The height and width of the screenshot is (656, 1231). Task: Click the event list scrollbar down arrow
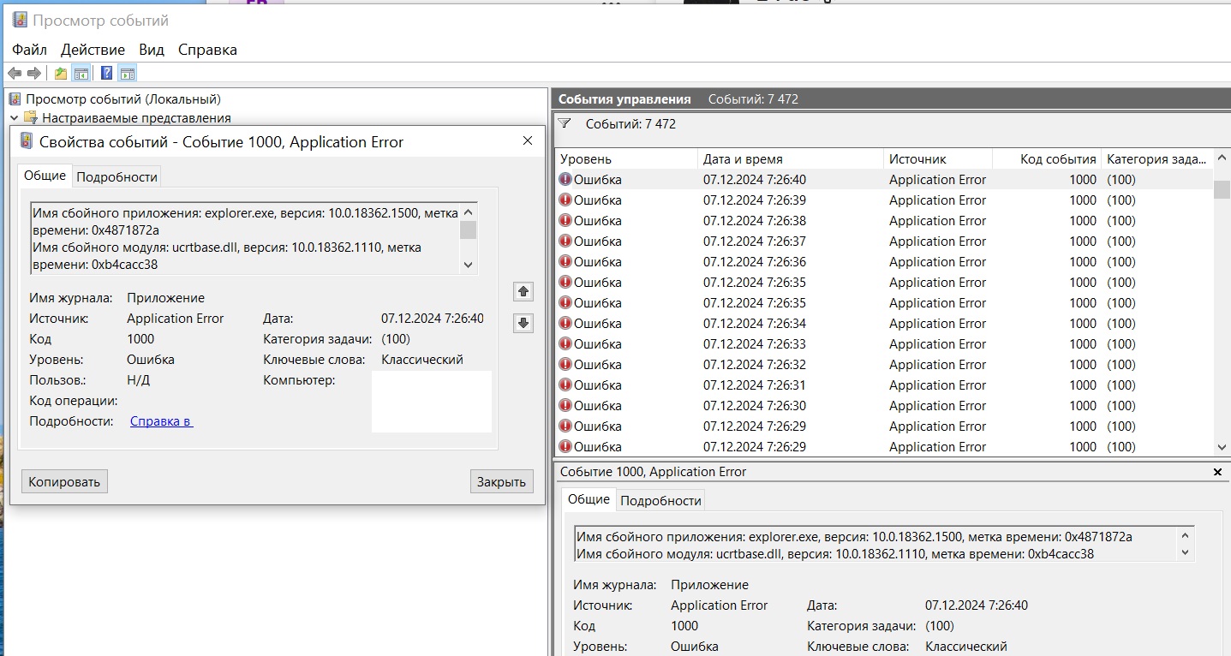(1222, 447)
